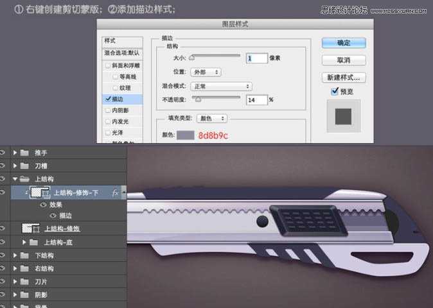The width and height of the screenshot is (433, 308).
Task: Click the 大小 size slider handle
Action: click(x=192, y=57)
